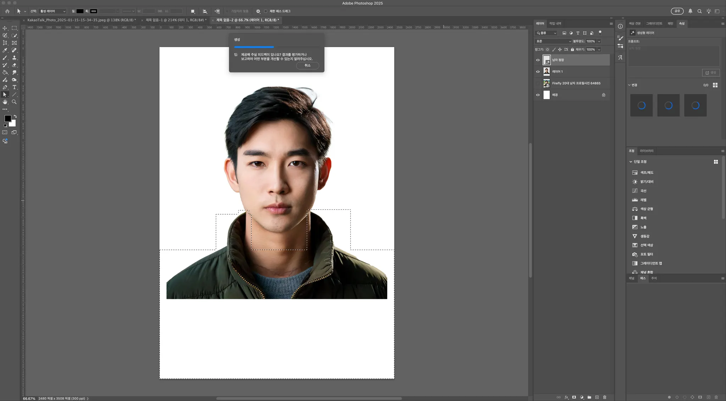Hide the 레이어 1 layer
This screenshot has width=726, height=401.
pyautogui.click(x=538, y=72)
